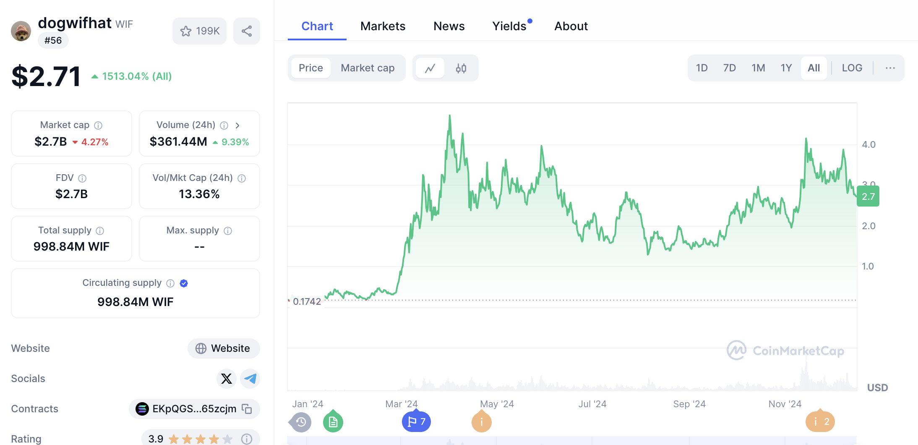Click the 13.36% Vol/Mkt Cap value
918x445 pixels.
(199, 194)
